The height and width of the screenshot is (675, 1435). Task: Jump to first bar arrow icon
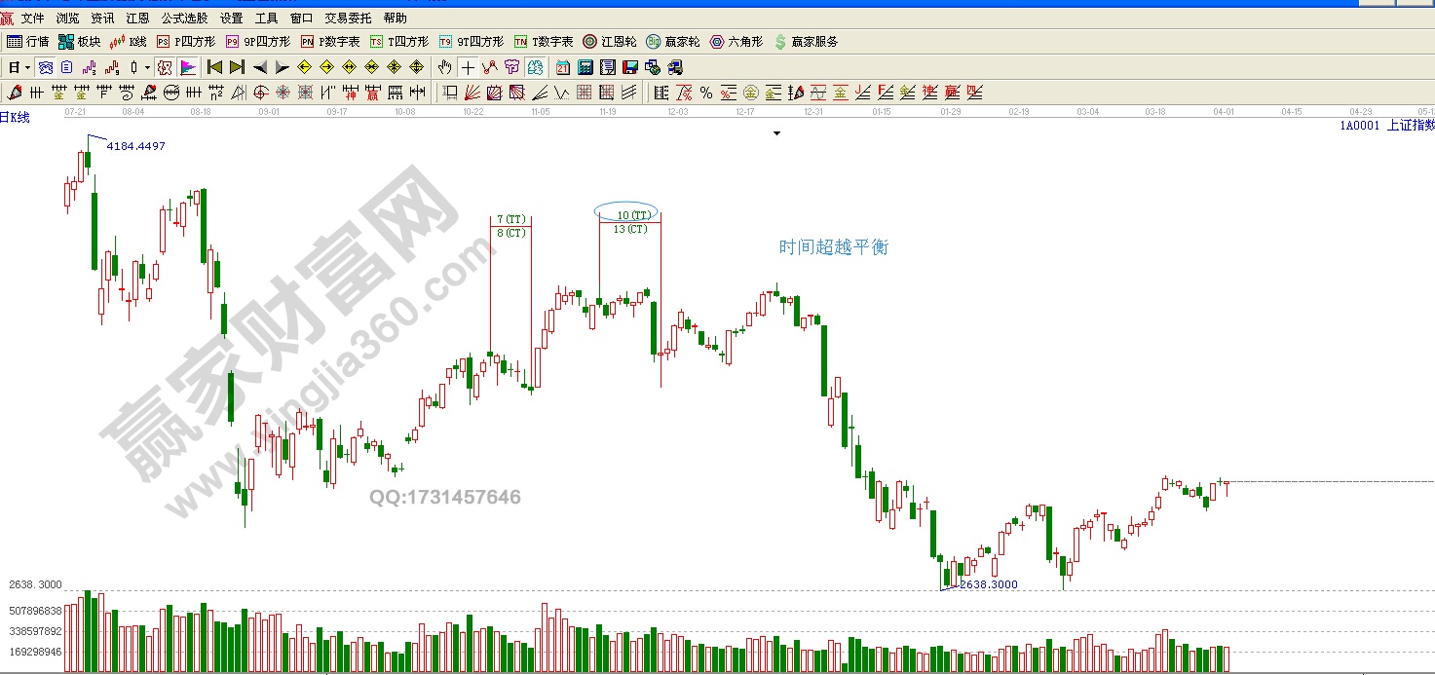point(214,67)
